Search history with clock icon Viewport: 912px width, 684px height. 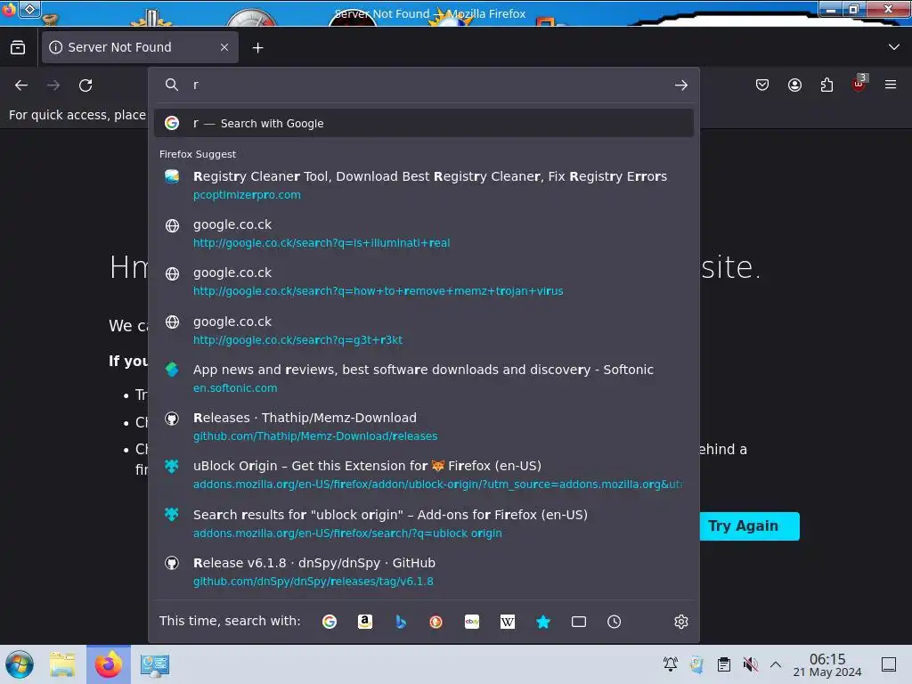pyautogui.click(x=615, y=622)
